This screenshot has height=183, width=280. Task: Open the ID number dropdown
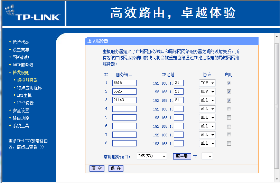[207, 156]
